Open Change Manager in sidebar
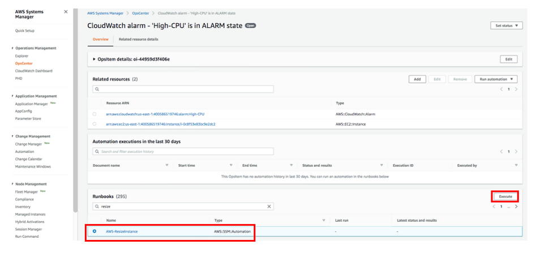This screenshot has height=253, width=553. (28, 144)
